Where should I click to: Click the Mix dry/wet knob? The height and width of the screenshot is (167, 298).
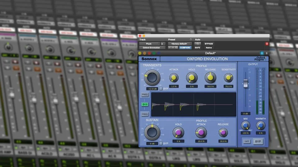pyautogui.click(x=245, y=125)
